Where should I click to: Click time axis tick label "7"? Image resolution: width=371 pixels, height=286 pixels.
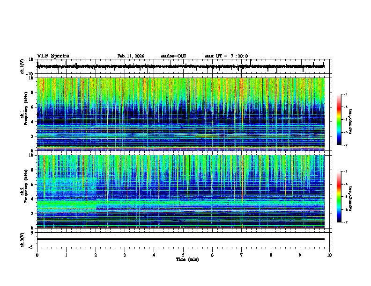click(x=242, y=255)
